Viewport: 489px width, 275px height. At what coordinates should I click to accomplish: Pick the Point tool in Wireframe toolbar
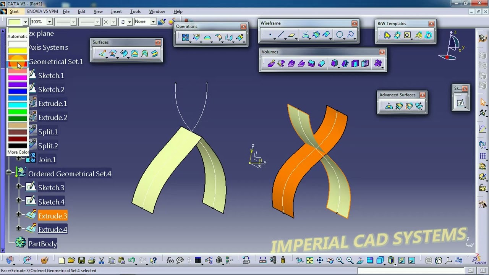point(270,35)
